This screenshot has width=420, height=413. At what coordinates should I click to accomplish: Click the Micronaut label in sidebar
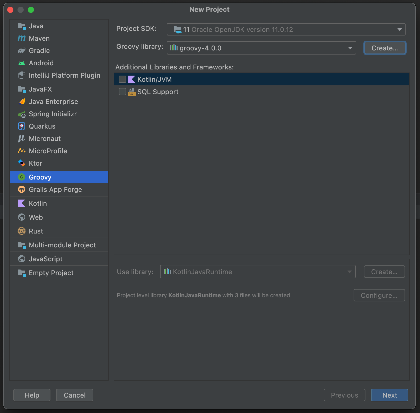tap(45, 139)
